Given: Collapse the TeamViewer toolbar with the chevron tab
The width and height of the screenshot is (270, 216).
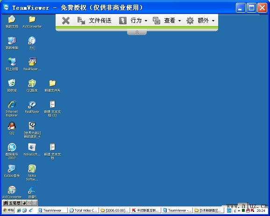Looking at the screenshot, I should click(137, 32).
